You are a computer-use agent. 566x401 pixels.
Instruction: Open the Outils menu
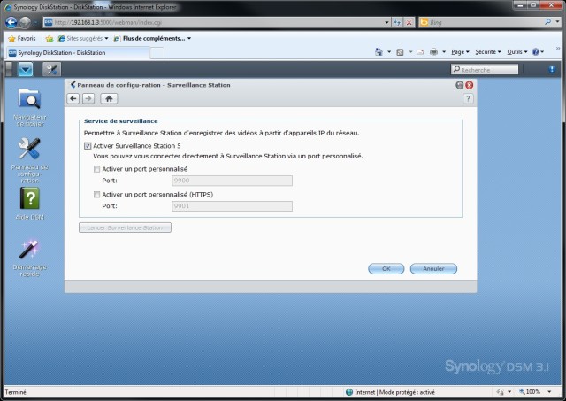click(x=516, y=52)
